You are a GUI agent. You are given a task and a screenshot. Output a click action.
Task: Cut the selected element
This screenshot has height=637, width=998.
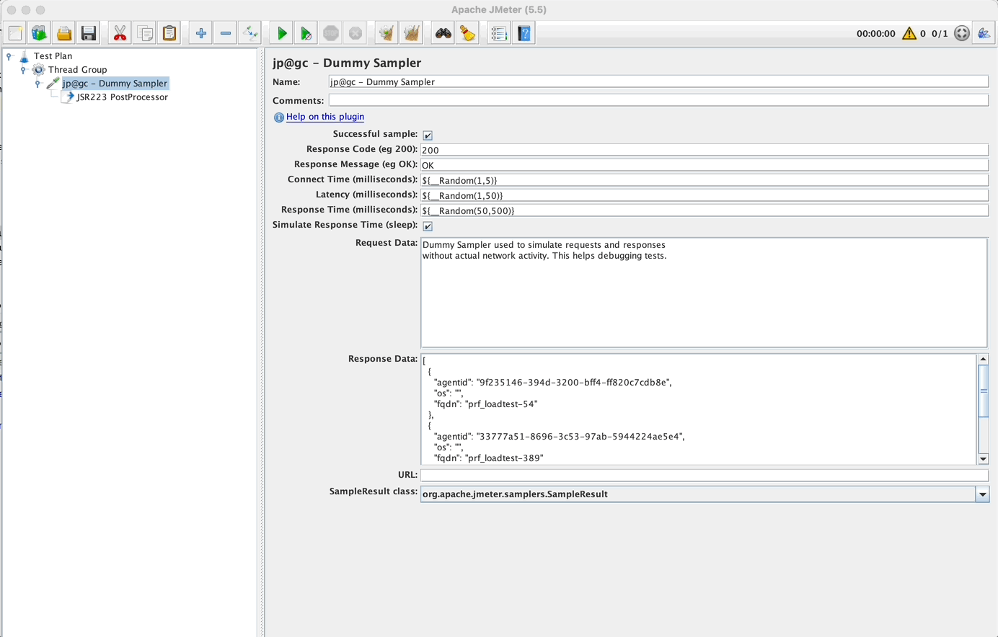click(120, 33)
